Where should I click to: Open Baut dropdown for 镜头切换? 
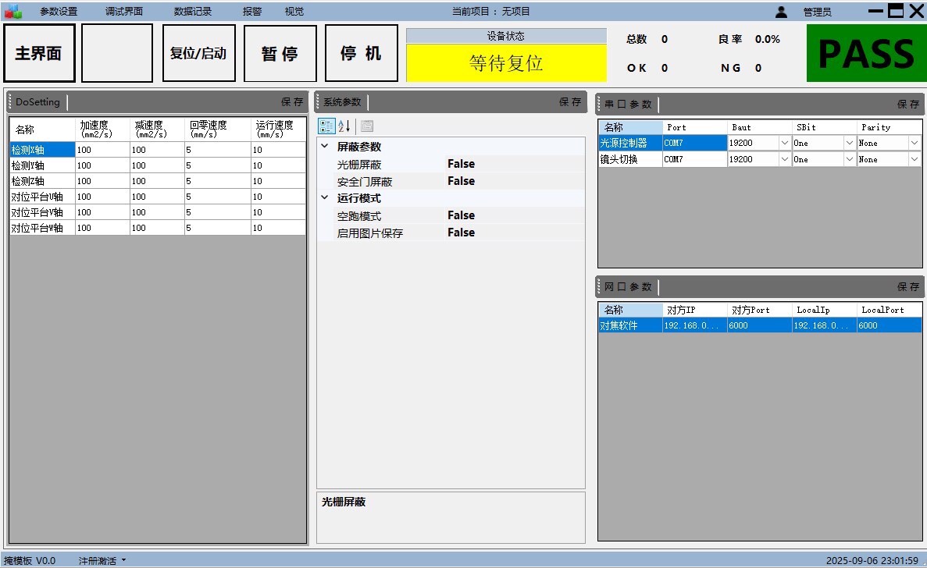point(785,159)
